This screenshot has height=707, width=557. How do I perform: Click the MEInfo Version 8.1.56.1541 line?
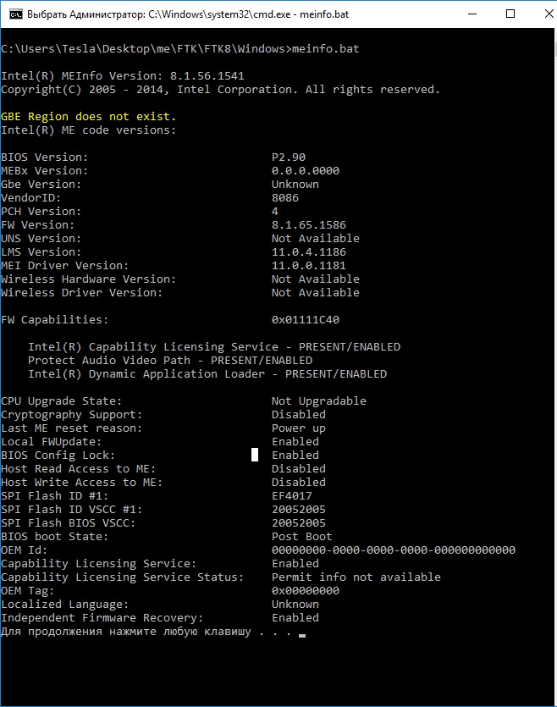tap(123, 76)
